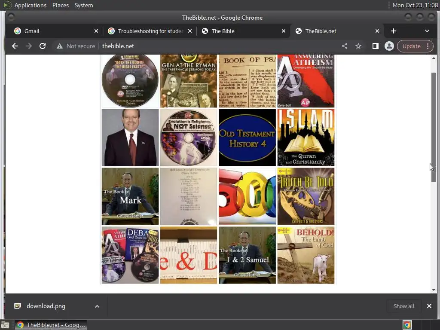The height and width of the screenshot is (330, 440).
Task: Close the downloads bar
Action: pyautogui.click(x=429, y=306)
